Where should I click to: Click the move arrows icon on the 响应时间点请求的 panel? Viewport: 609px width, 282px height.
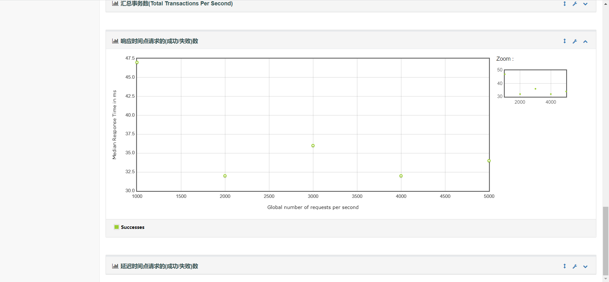565,41
